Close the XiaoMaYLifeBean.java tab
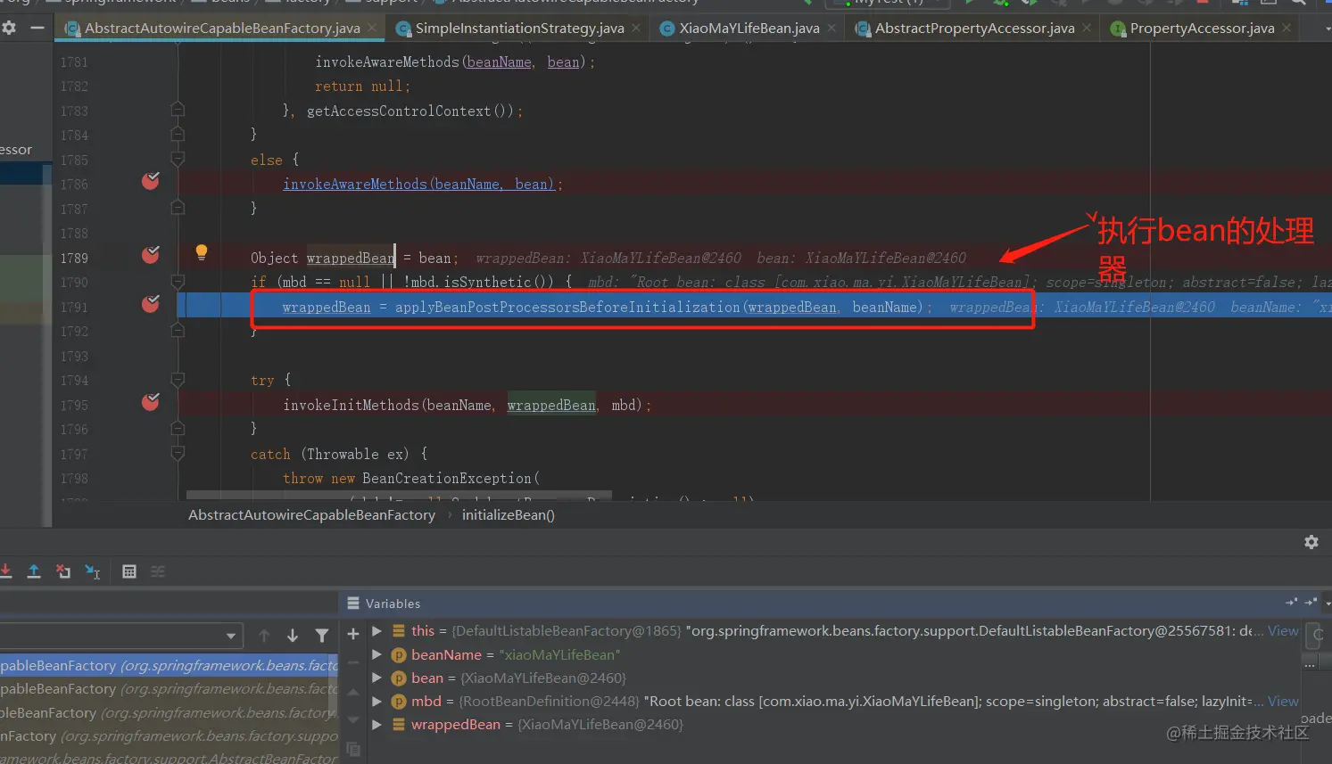Viewport: 1332px width, 764px height. click(831, 29)
